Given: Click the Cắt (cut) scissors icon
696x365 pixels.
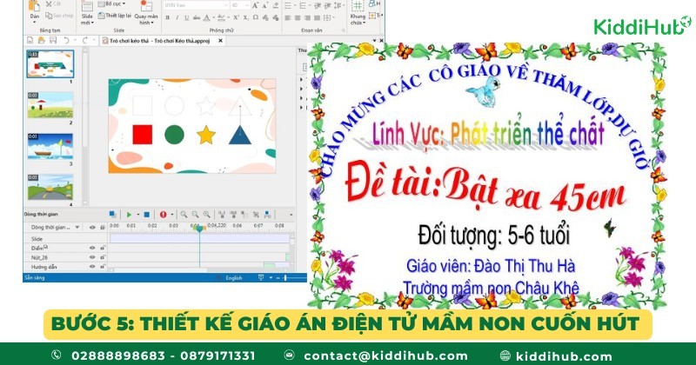Looking at the screenshot, I should (x=49, y=4).
